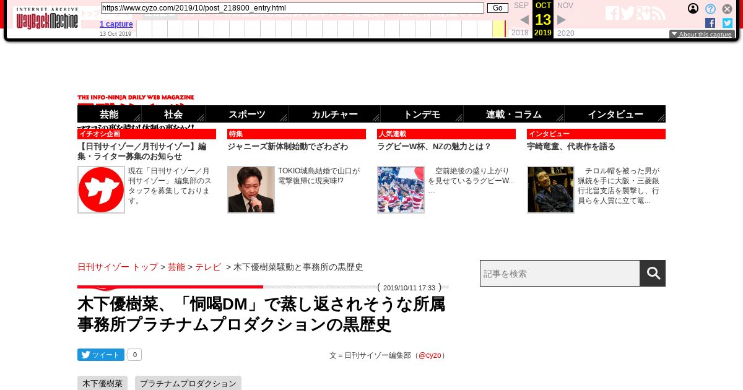Image resolution: width=743 pixels, height=390 pixels.
Task: Open the @cyzo author link
Action: click(x=430, y=355)
